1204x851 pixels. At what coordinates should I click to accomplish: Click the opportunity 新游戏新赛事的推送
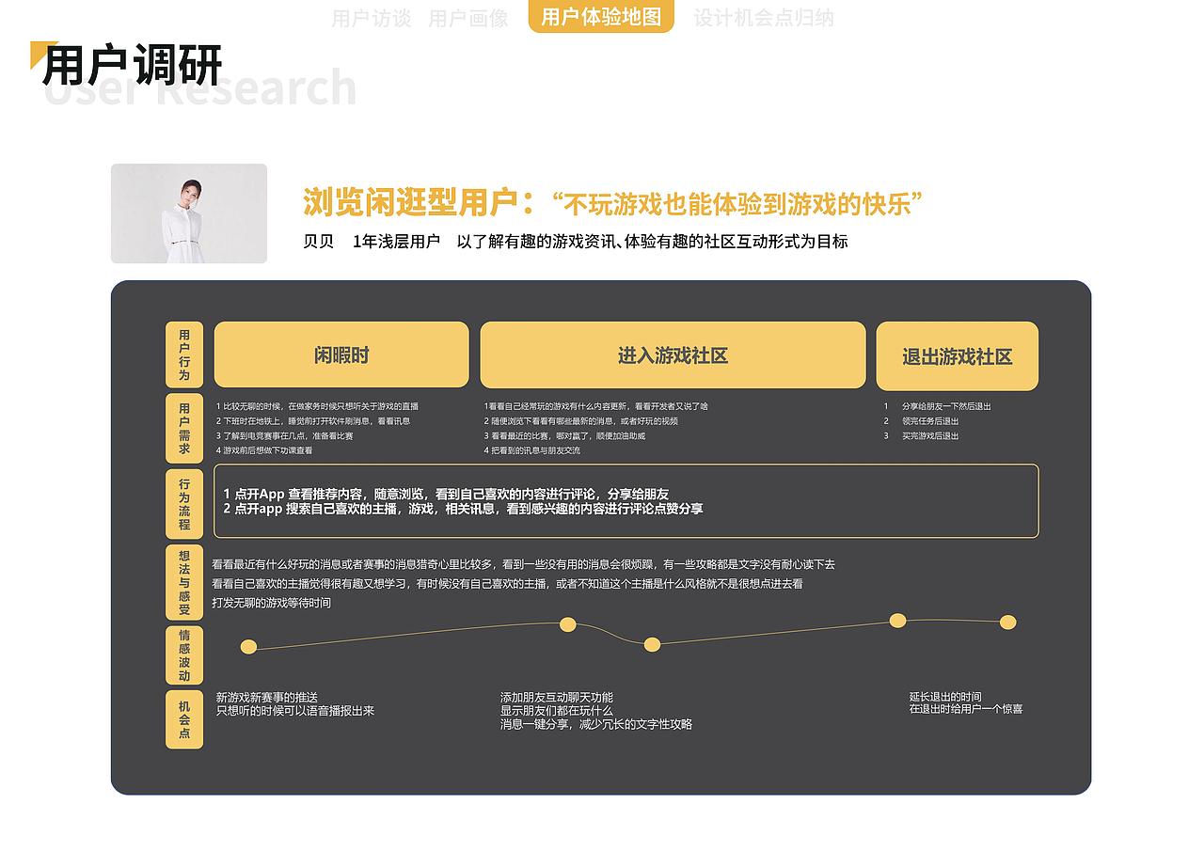pos(267,698)
